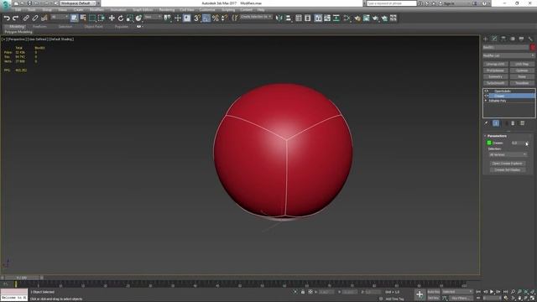Click the Pin Stack icon
The image size is (537, 302).
pos(487,123)
